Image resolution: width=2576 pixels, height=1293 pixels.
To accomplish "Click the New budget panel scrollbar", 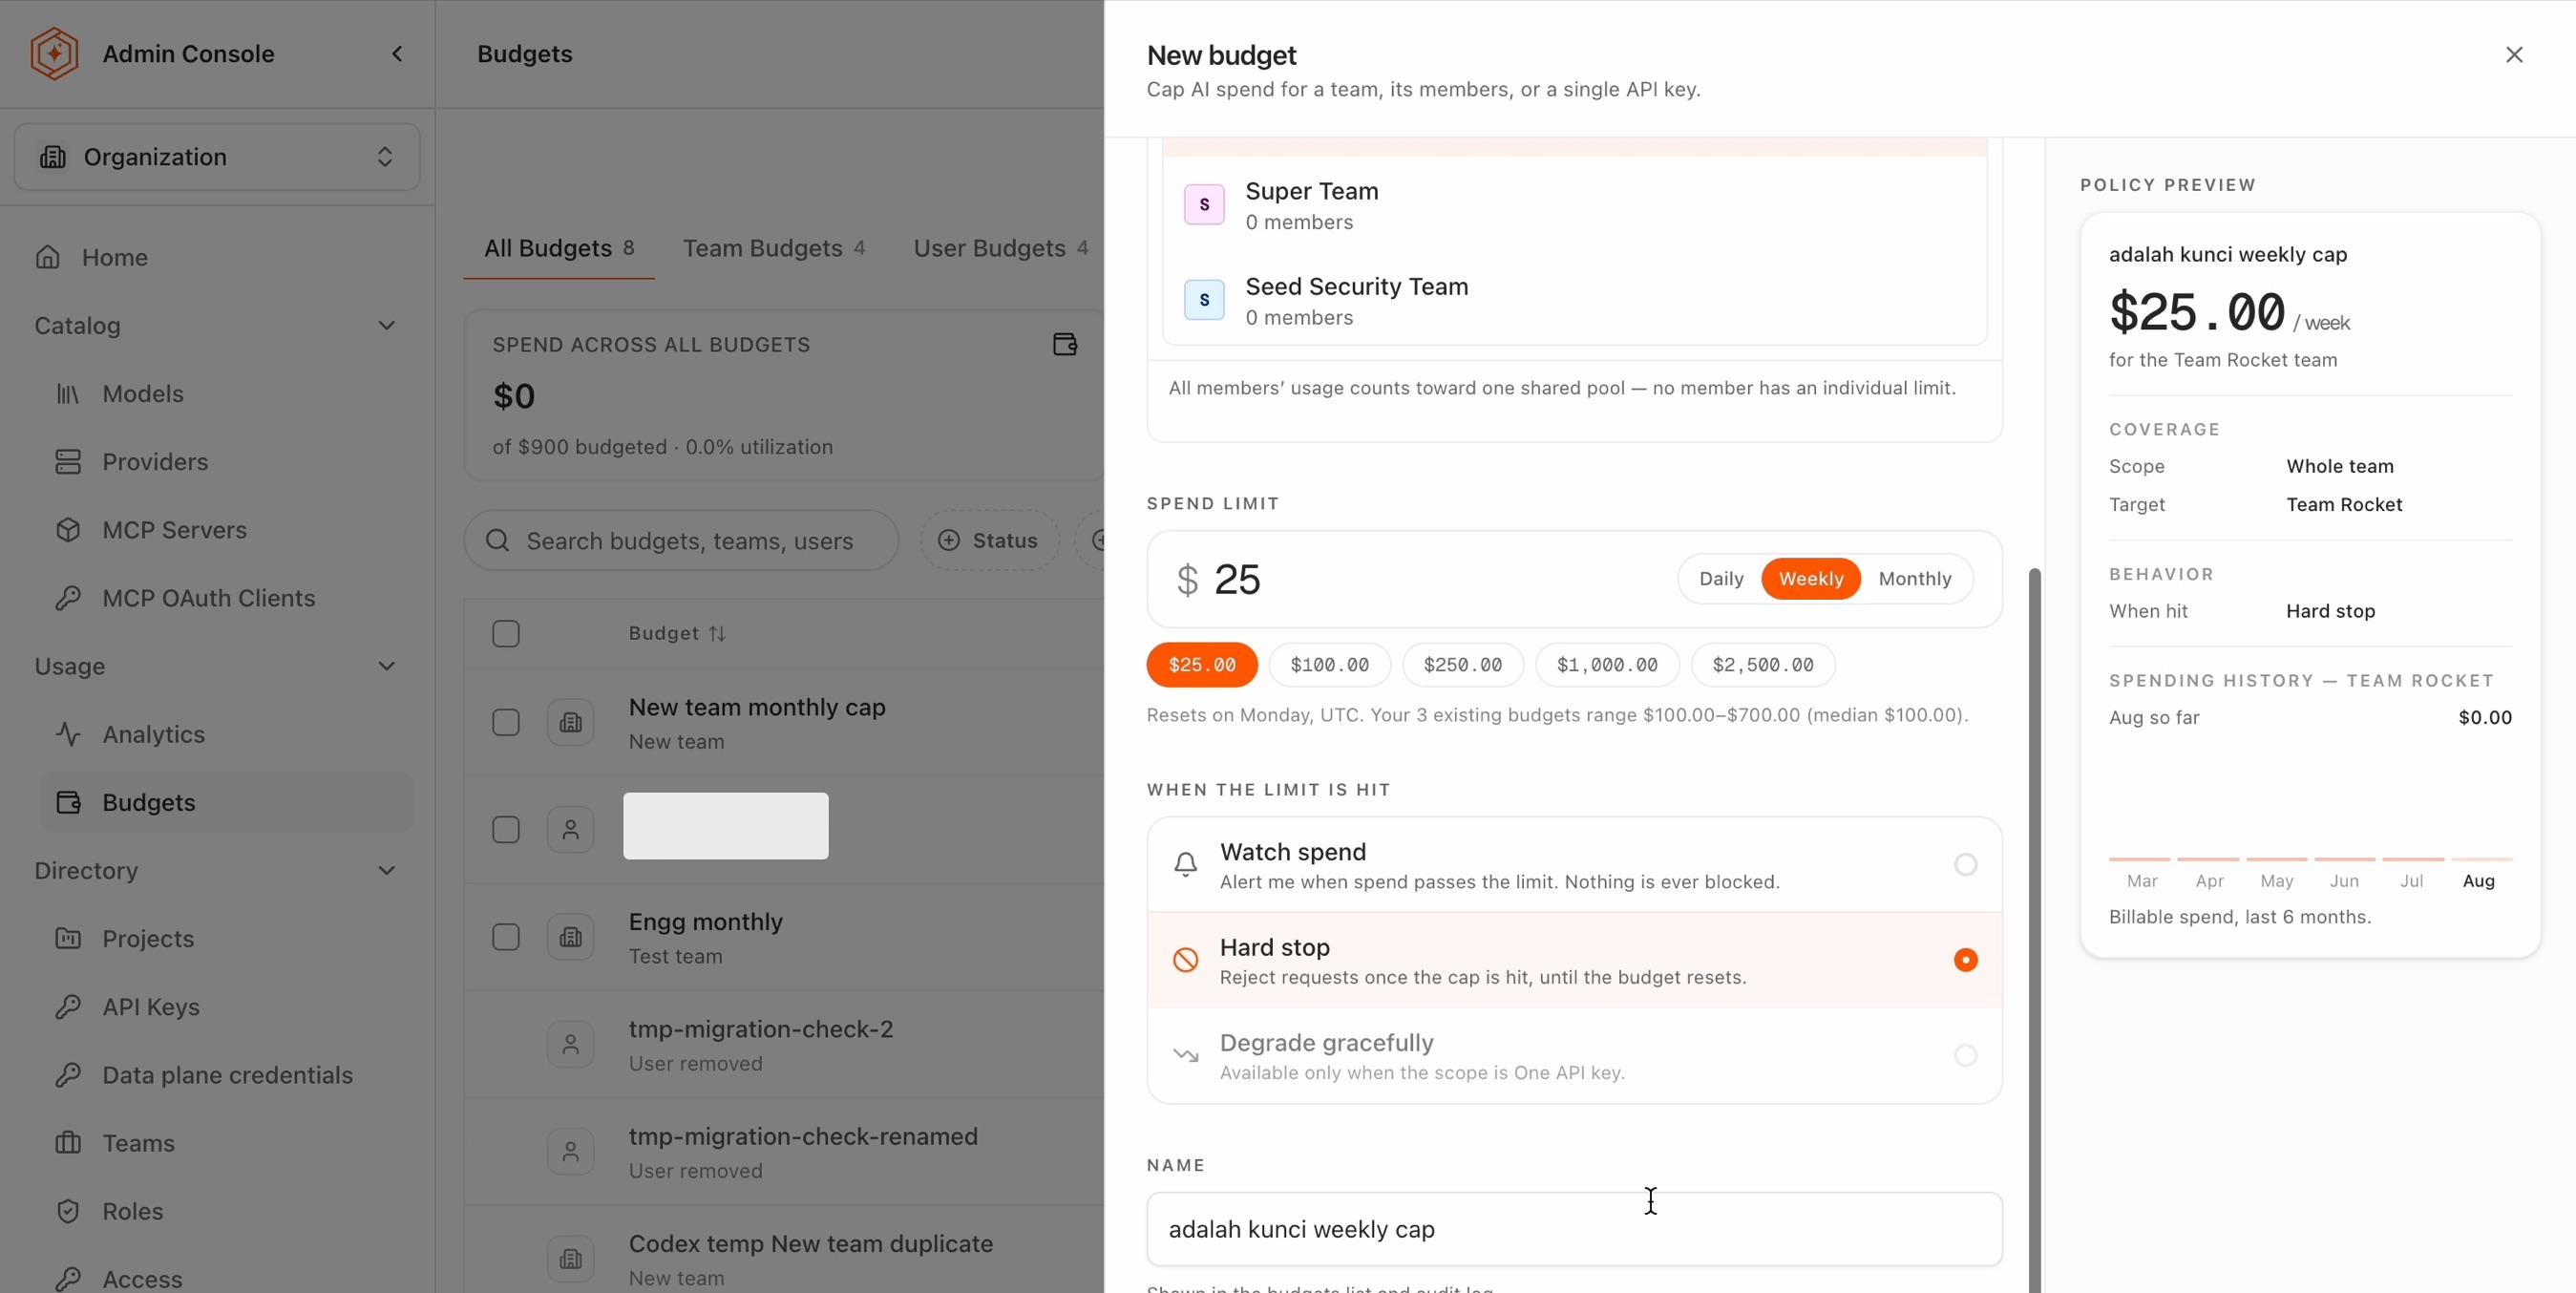I will pos(2034,930).
